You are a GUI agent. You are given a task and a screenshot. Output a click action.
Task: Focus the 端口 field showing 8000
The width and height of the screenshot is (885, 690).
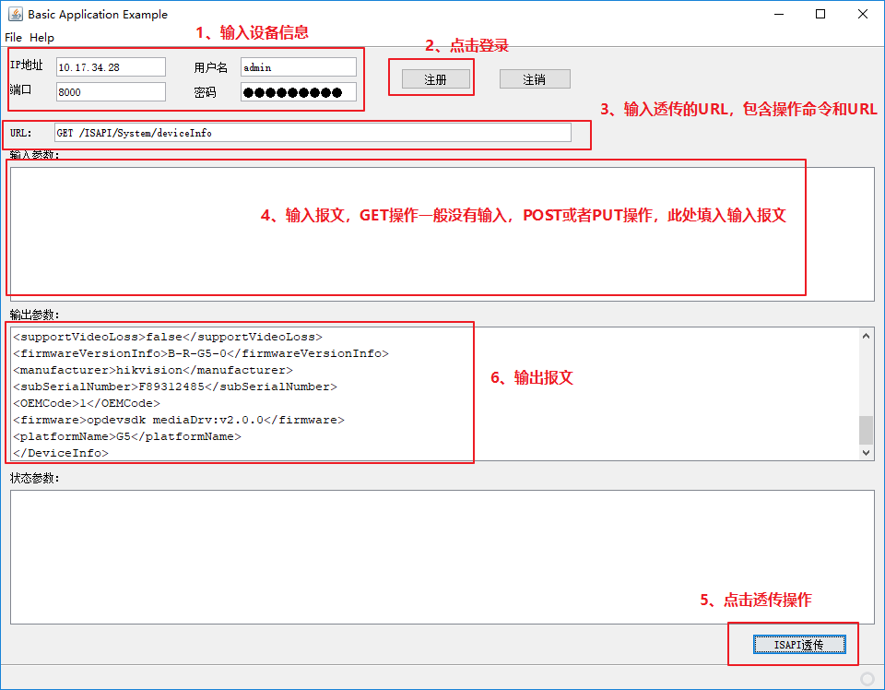(110, 91)
